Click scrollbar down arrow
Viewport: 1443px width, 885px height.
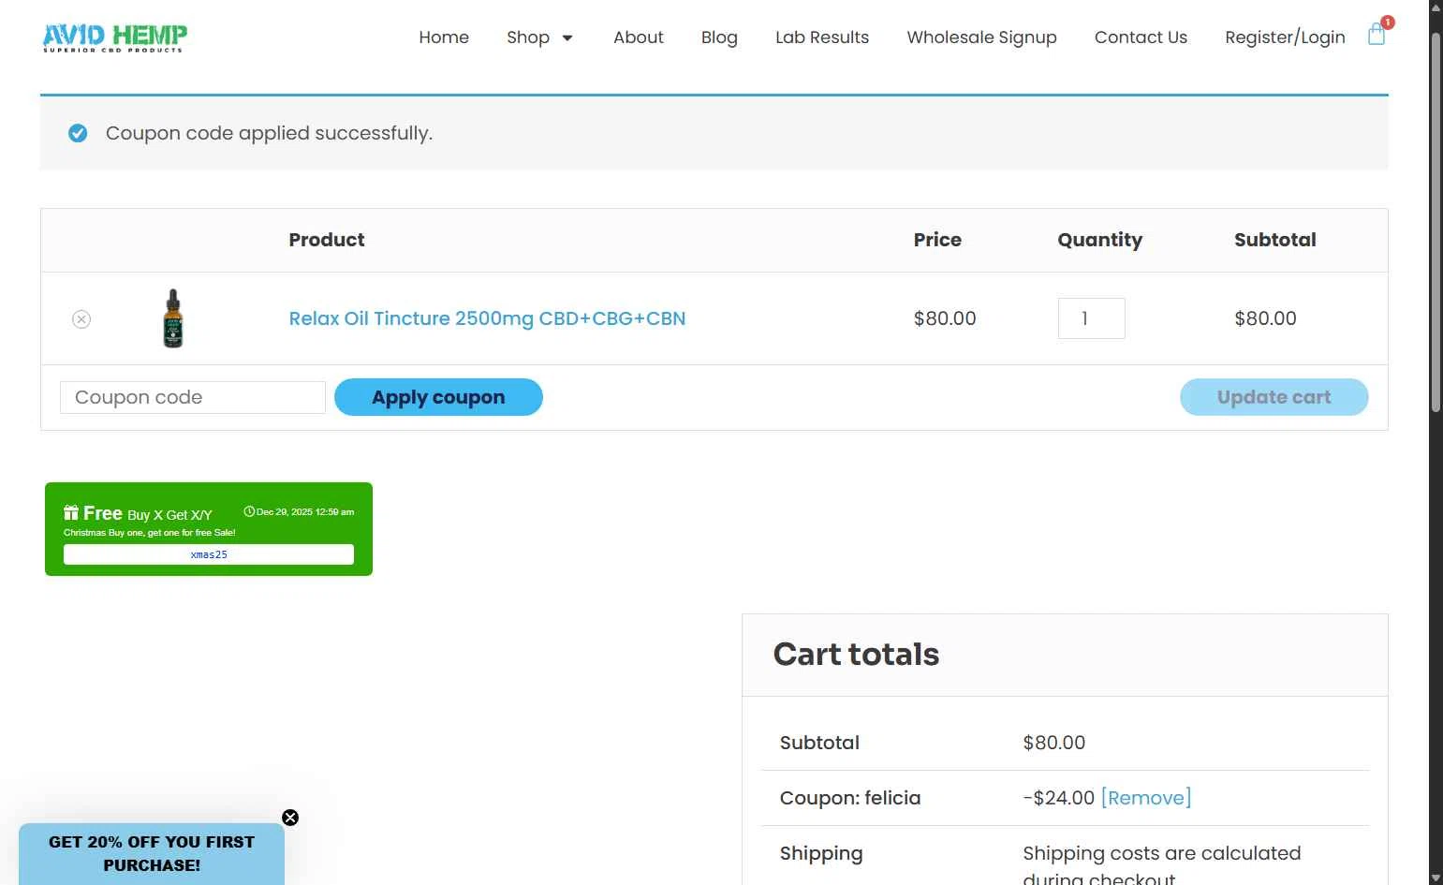pos(1436,878)
